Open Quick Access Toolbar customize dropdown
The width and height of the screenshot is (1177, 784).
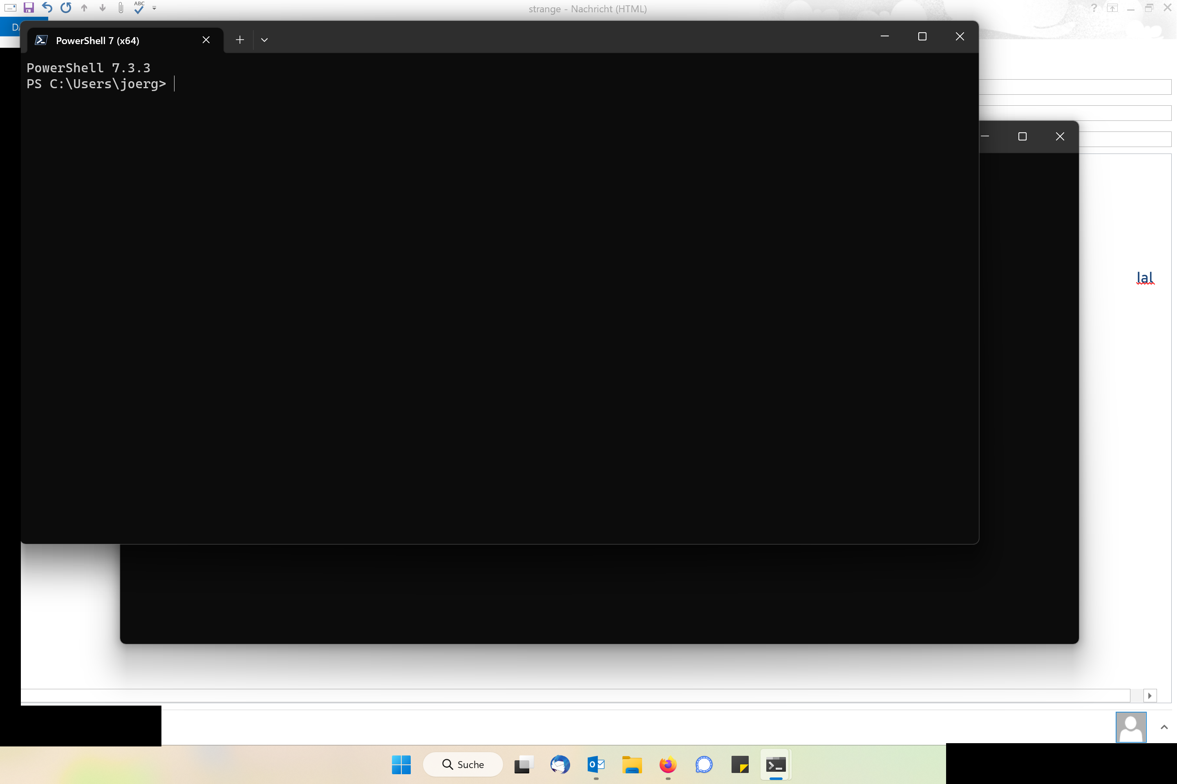click(x=154, y=9)
